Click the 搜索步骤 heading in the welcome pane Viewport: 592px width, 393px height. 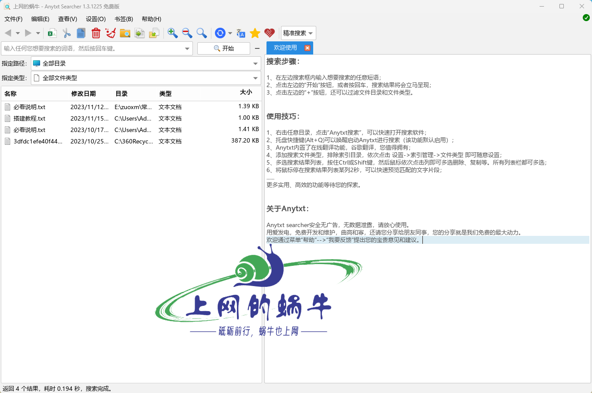[283, 61]
